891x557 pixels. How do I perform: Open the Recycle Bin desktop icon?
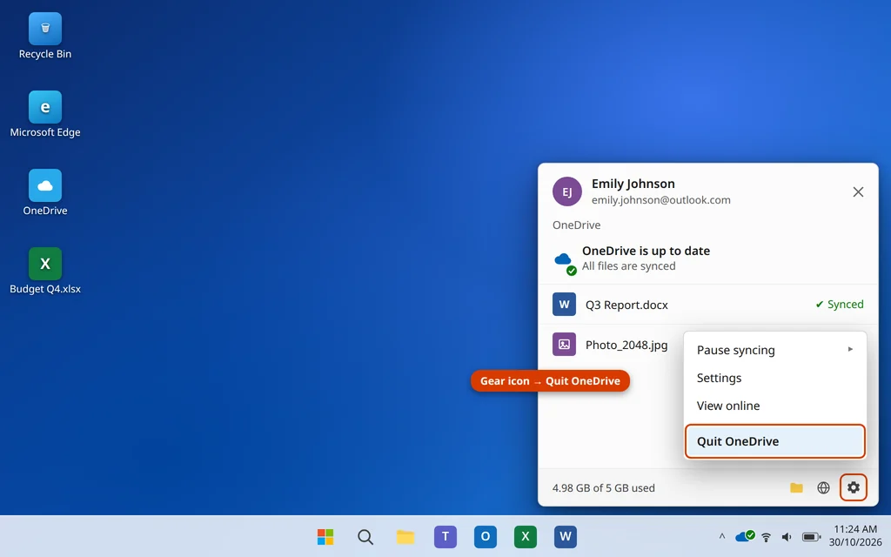point(45,36)
